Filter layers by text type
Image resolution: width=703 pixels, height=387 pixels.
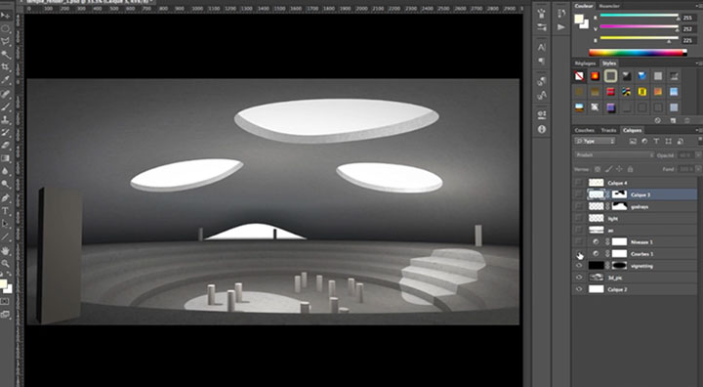point(656,142)
